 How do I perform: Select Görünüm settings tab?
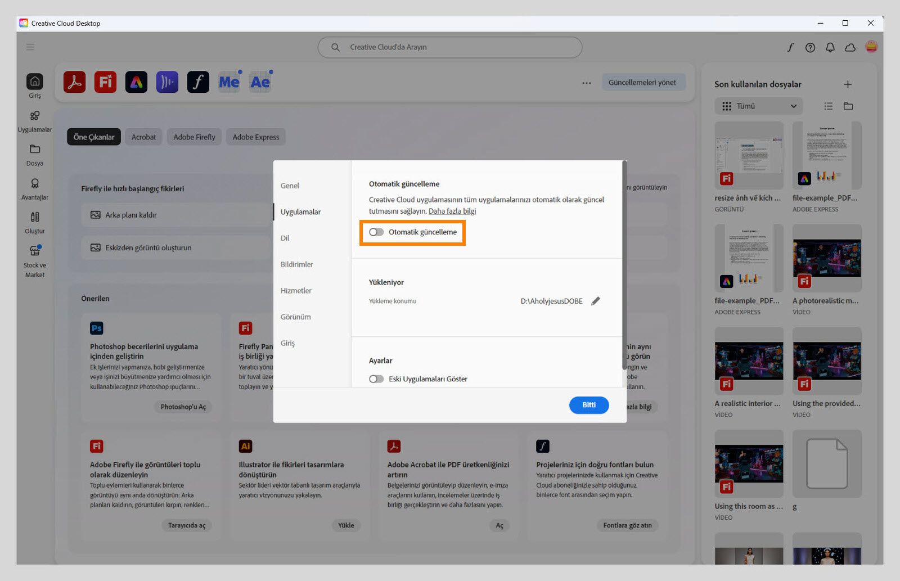pos(296,317)
